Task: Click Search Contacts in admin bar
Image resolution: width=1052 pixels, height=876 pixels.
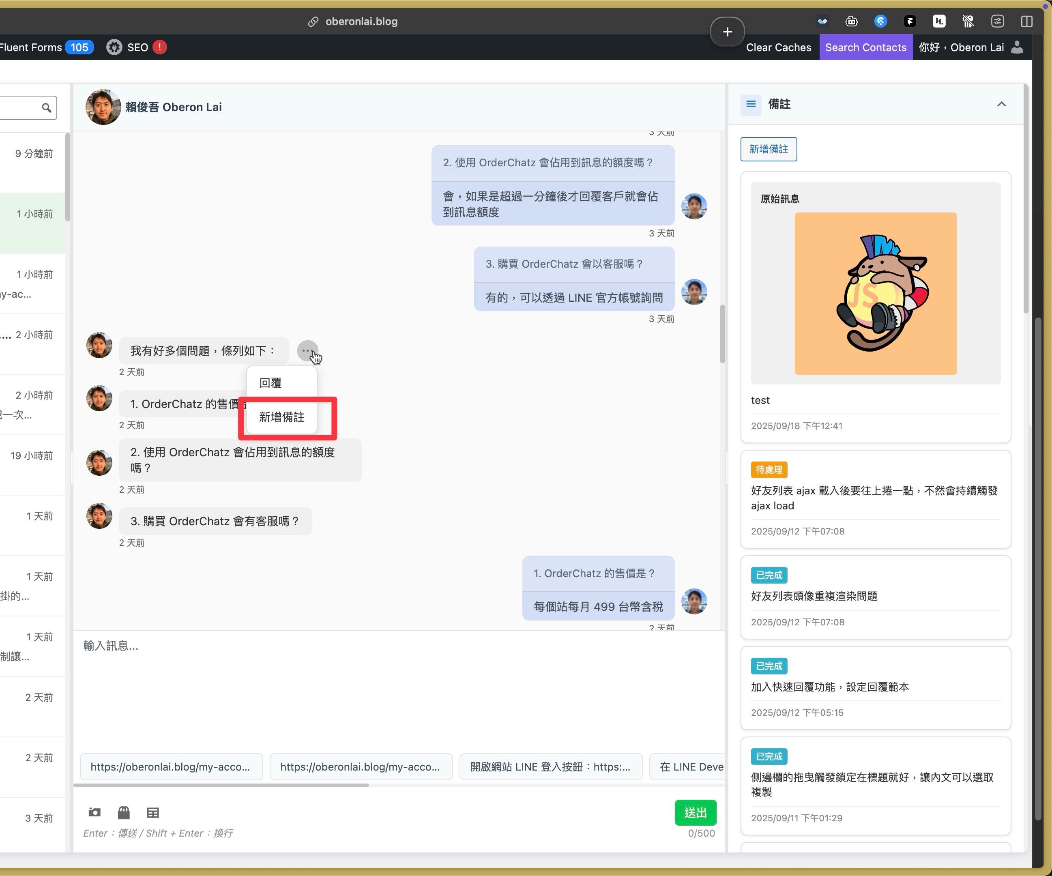Action: [x=865, y=47]
